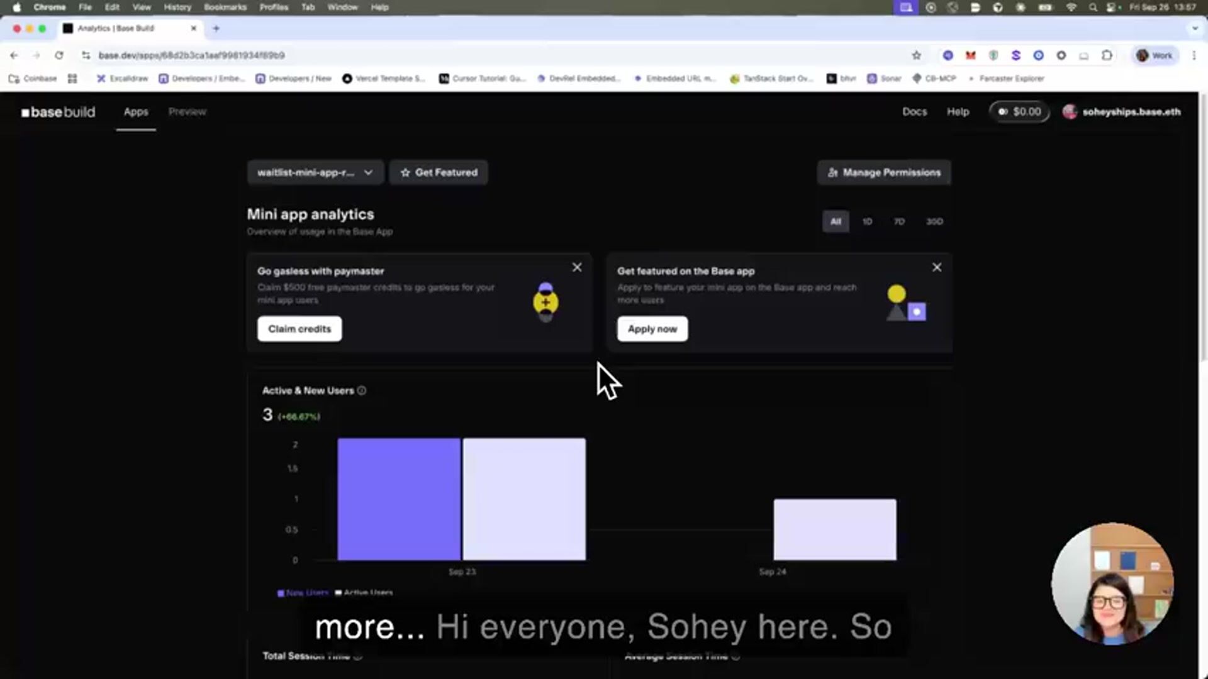1208x679 pixels.
Task: Open the Bookmarks menu in menu bar
Action: point(225,8)
